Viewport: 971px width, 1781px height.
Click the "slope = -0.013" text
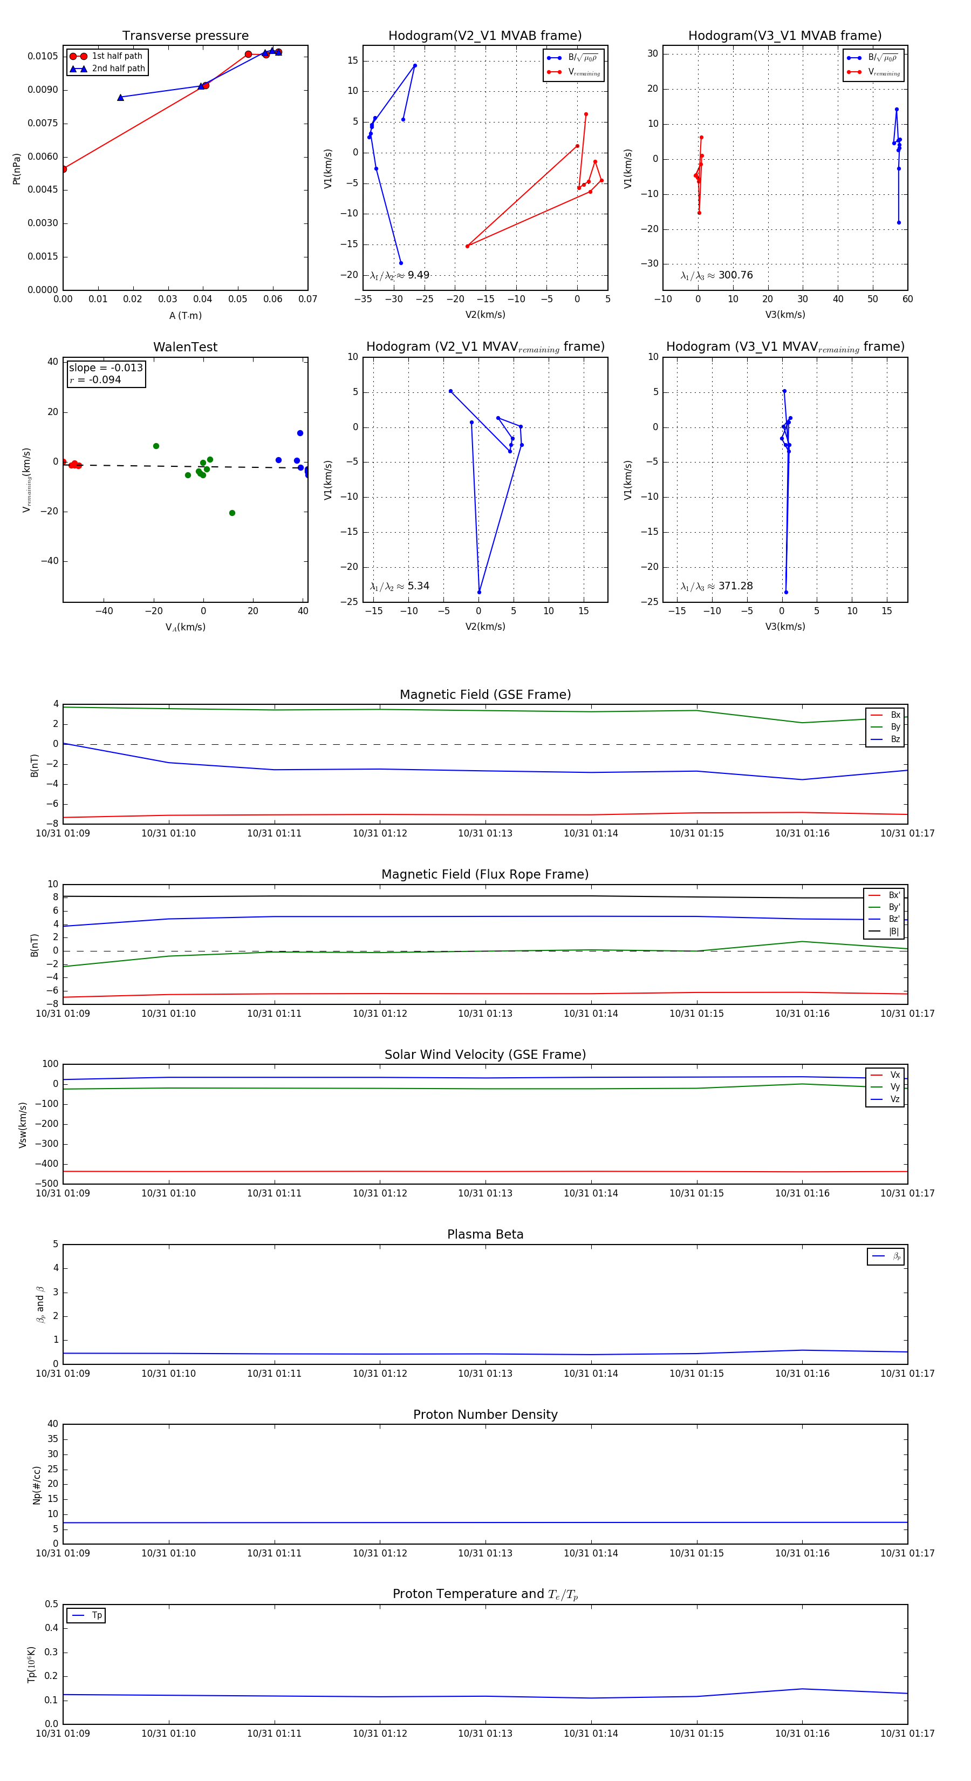[x=106, y=368]
